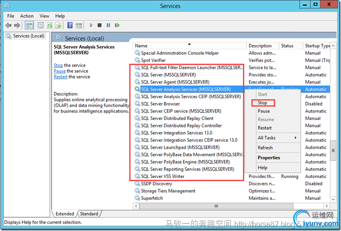341x231 pixels.
Task: Sort by the Startup Type column header
Action: click(x=317, y=46)
